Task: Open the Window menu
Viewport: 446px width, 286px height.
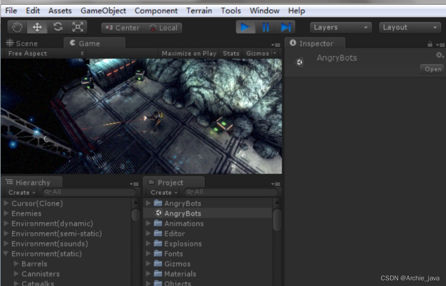Action: [264, 11]
